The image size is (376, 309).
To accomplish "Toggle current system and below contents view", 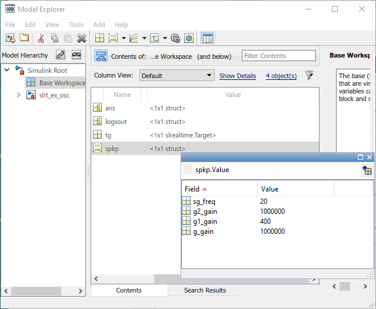I will click(x=101, y=56).
